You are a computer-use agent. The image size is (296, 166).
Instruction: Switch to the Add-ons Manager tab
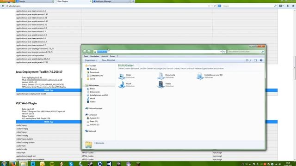pos(111,1)
